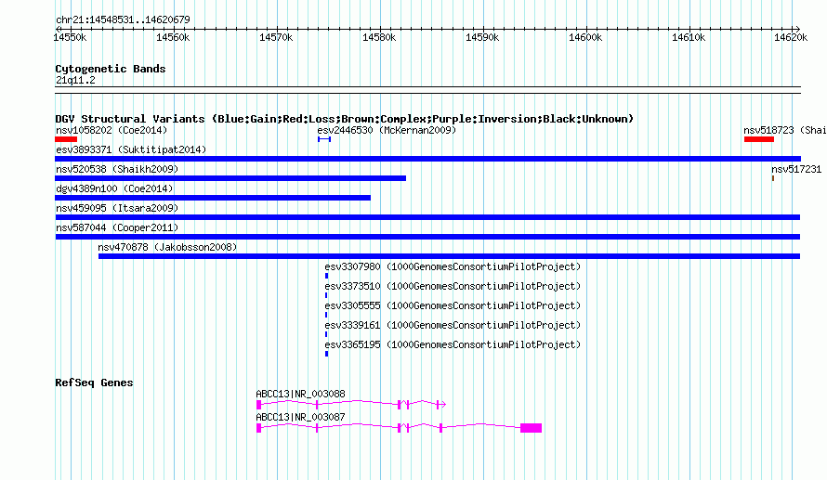
Task: Click the 14600k ruler label
Action: click(x=585, y=37)
